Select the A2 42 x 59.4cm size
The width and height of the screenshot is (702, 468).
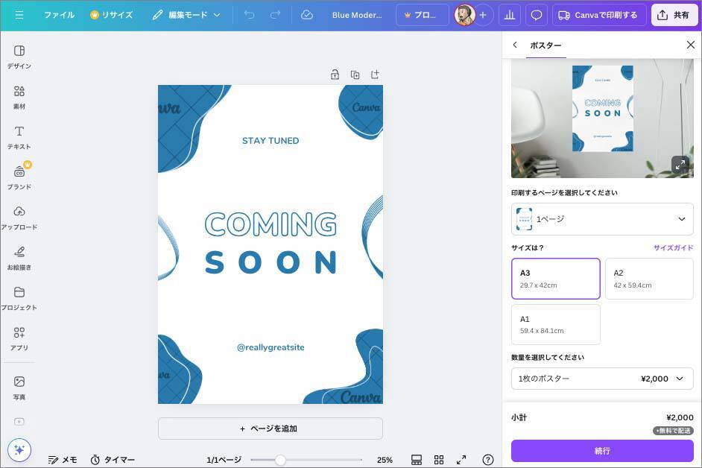pyautogui.click(x=648, y=279)
